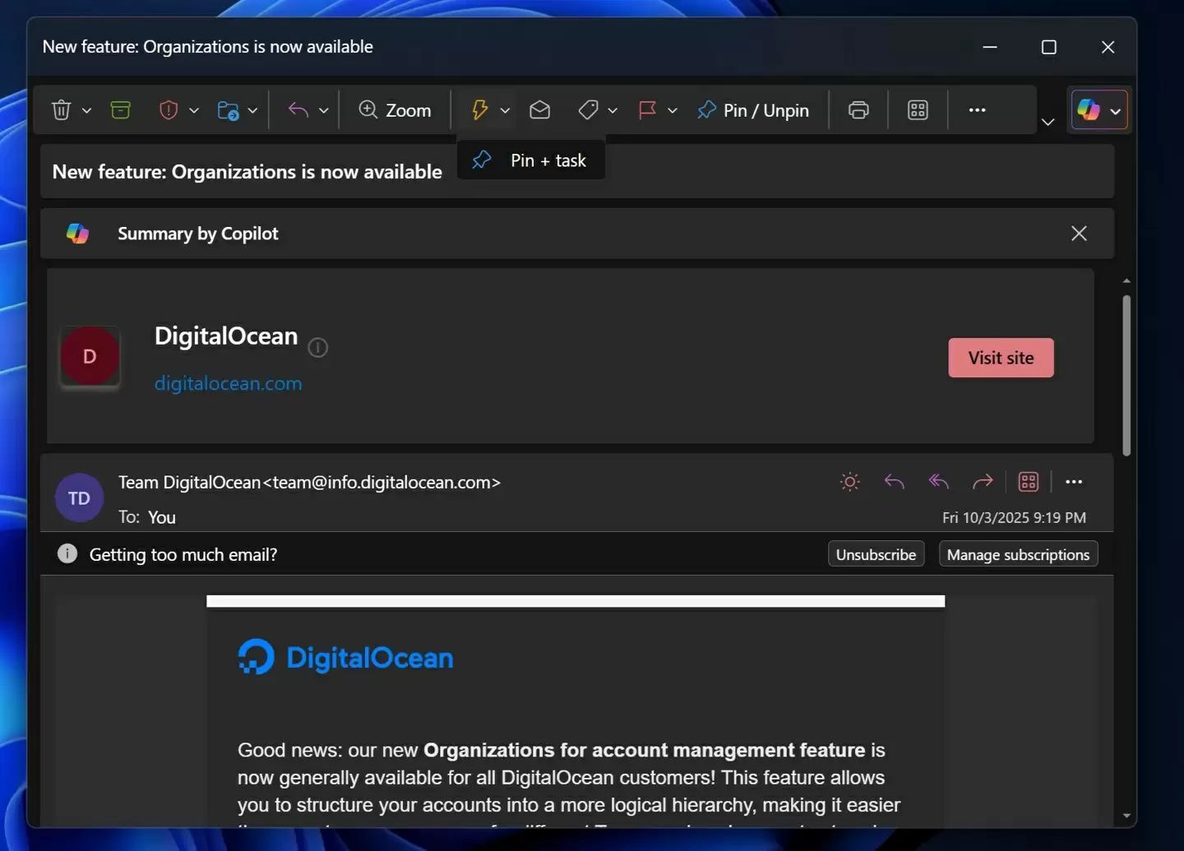
Task: Print the email using the printer icon
Action: click(x=858, y=110)
